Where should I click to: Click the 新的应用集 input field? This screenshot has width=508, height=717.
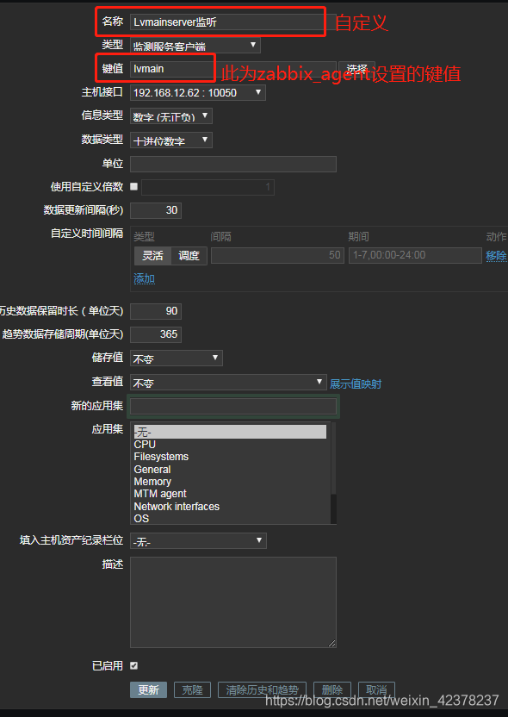point(233,406)
